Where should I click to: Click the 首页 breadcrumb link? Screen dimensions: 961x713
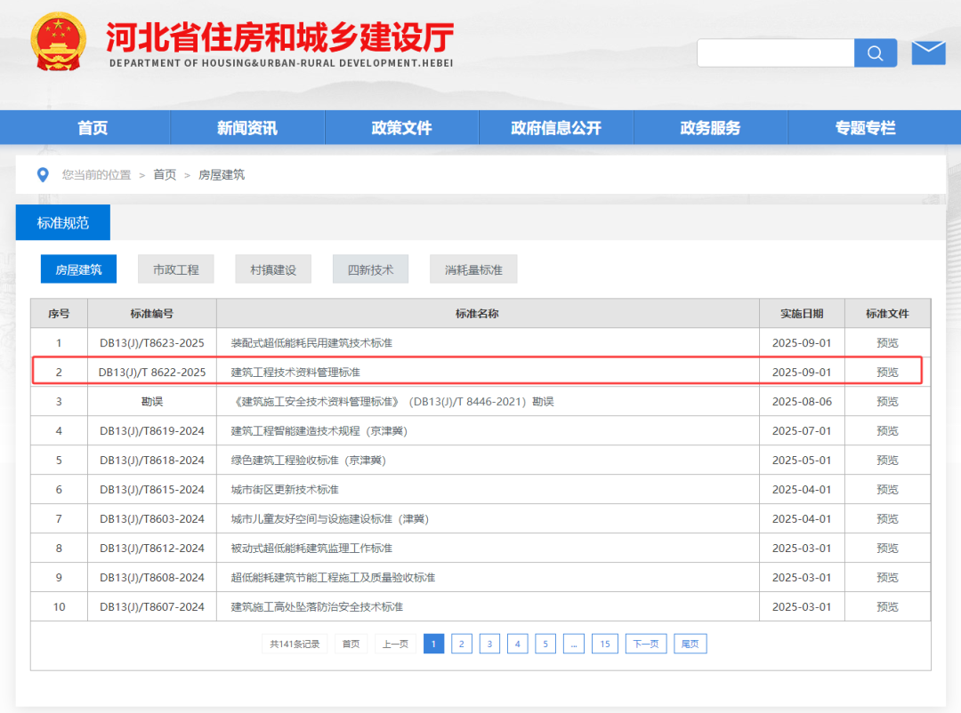(165, 175)
